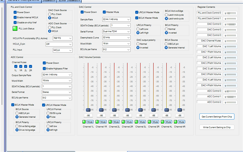Screen dimensions: 243x152
Task: Open ADC Word Width dropdown
Action: click(57, 81)
